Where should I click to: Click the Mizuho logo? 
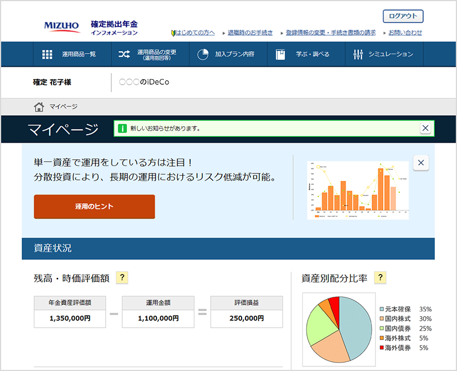[x=62, y=27]
